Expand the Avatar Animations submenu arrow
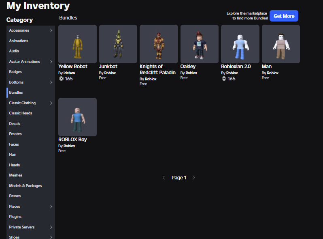This screenshot has height=239, width=323. coord(51,62)
